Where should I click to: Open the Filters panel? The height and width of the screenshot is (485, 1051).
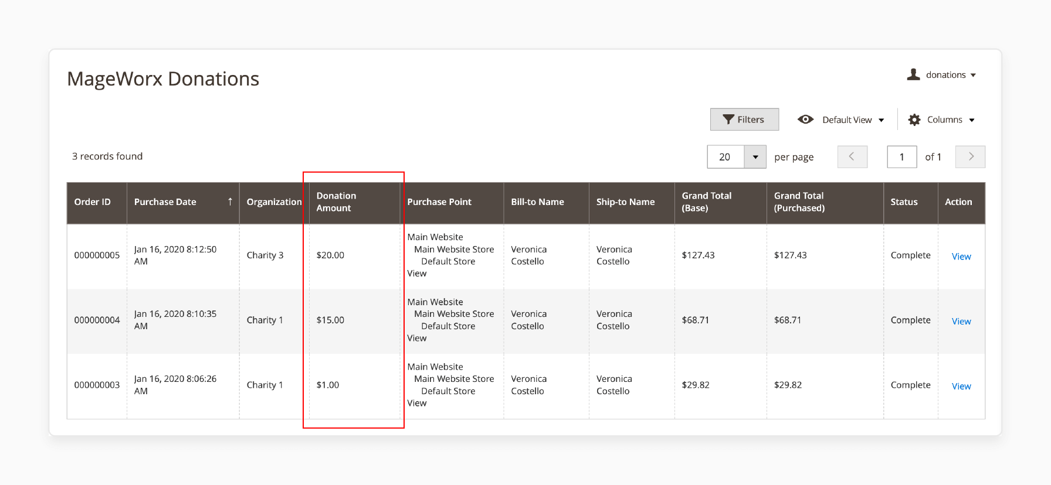[x=744, y=119]
